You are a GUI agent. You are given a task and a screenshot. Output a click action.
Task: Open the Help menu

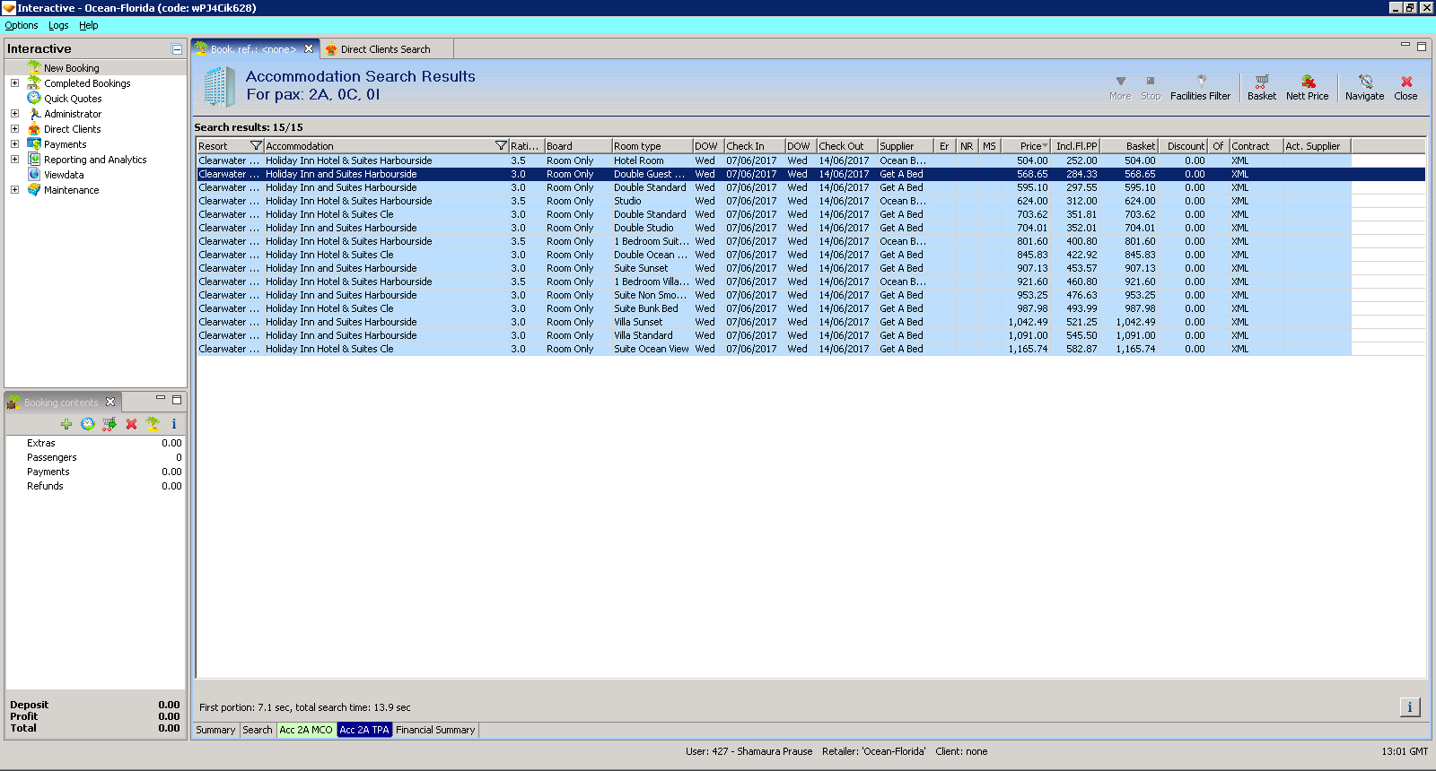[x=88, y=25]
